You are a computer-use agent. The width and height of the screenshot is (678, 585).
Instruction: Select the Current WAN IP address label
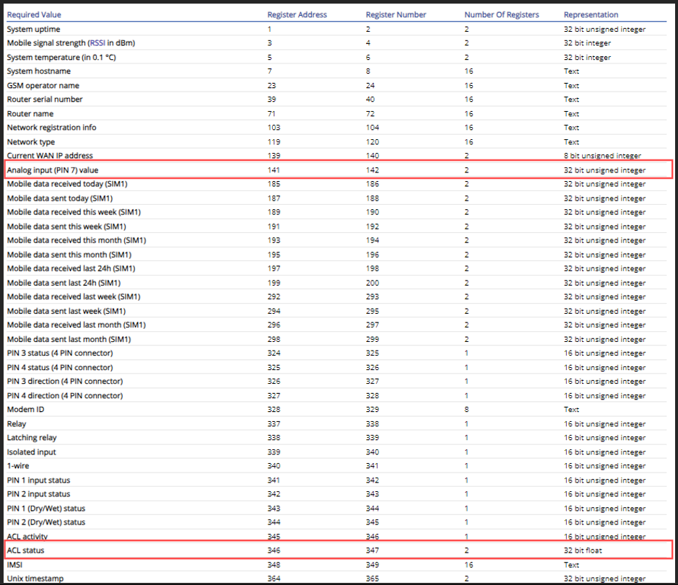click(x=50, y=156)
